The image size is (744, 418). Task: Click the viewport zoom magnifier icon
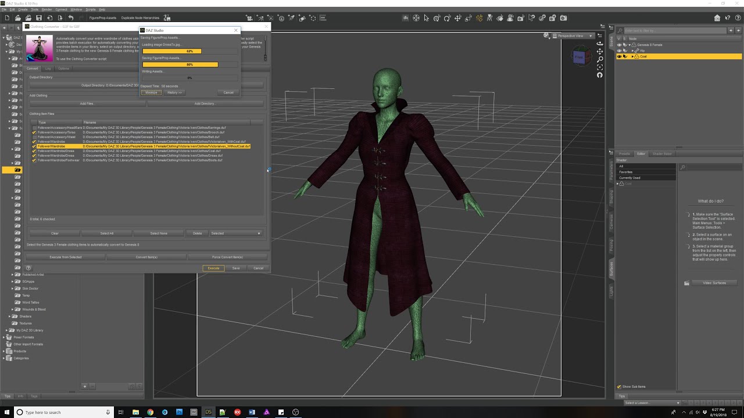600,59
